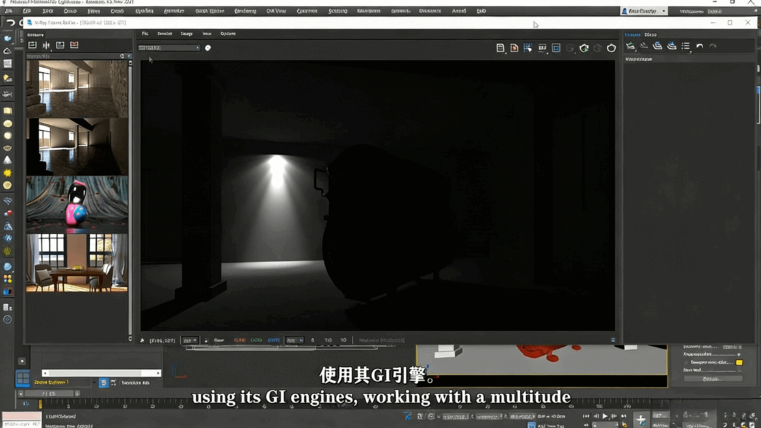761x428 pixels.
Task: Save current render to the history panel
Action: point(31,45)
